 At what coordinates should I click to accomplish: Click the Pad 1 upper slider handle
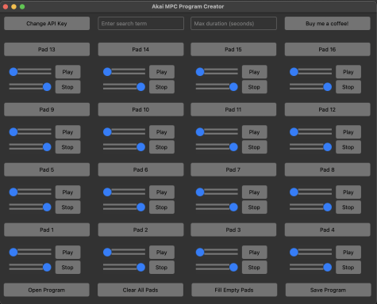(13, 253)
